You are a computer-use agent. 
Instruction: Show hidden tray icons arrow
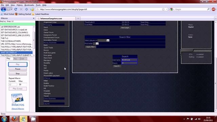184,119
